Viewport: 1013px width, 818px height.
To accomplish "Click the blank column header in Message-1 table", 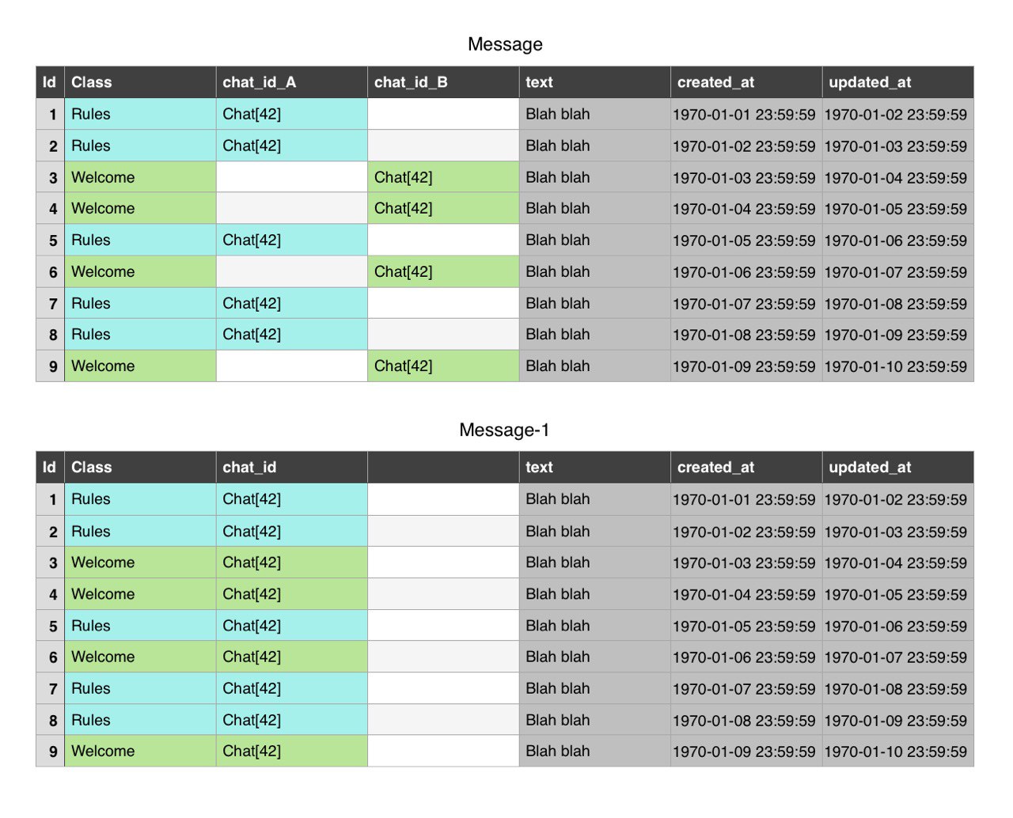I will (x=442, y=468).
